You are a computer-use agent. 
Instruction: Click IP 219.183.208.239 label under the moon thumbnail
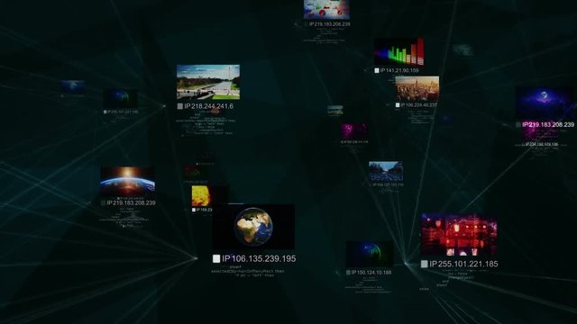[x=548, y=124]
